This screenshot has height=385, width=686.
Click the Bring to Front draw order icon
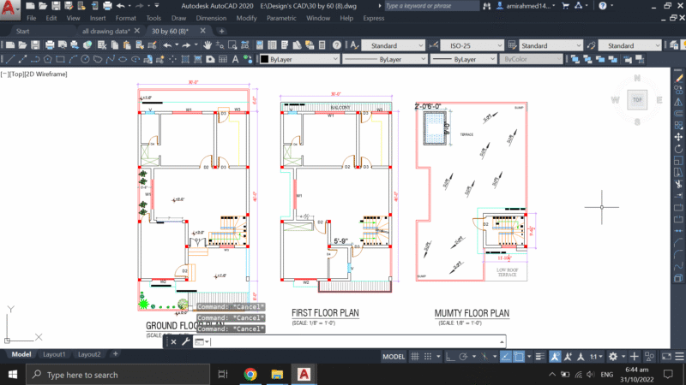575,59
